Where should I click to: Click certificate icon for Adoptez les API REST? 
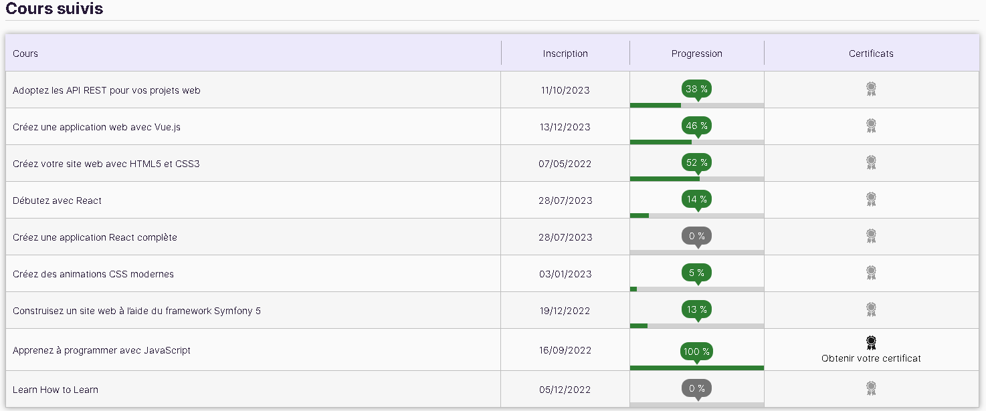[871, 89]
